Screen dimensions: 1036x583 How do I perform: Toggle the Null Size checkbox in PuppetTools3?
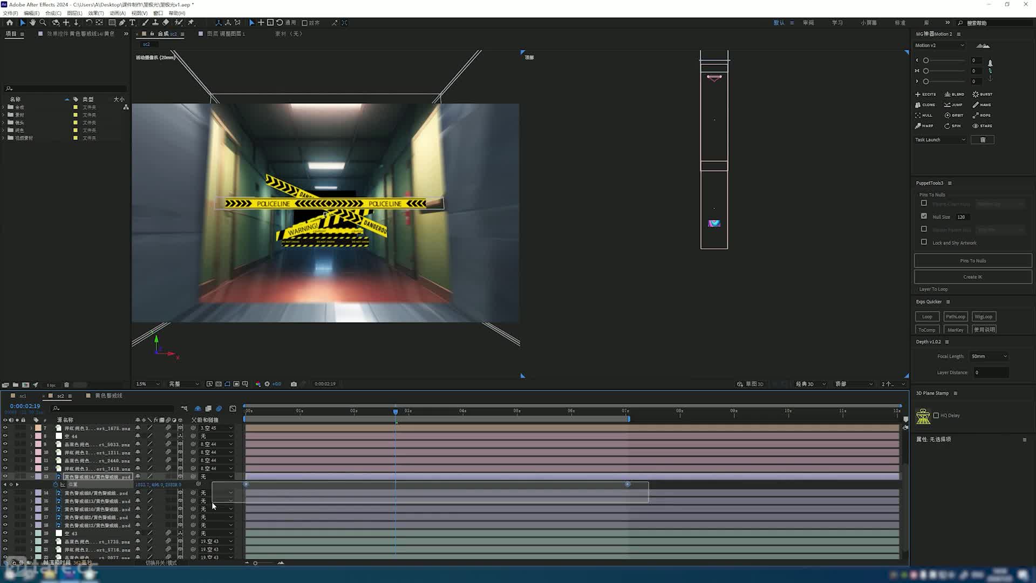[x=924, y=216]
